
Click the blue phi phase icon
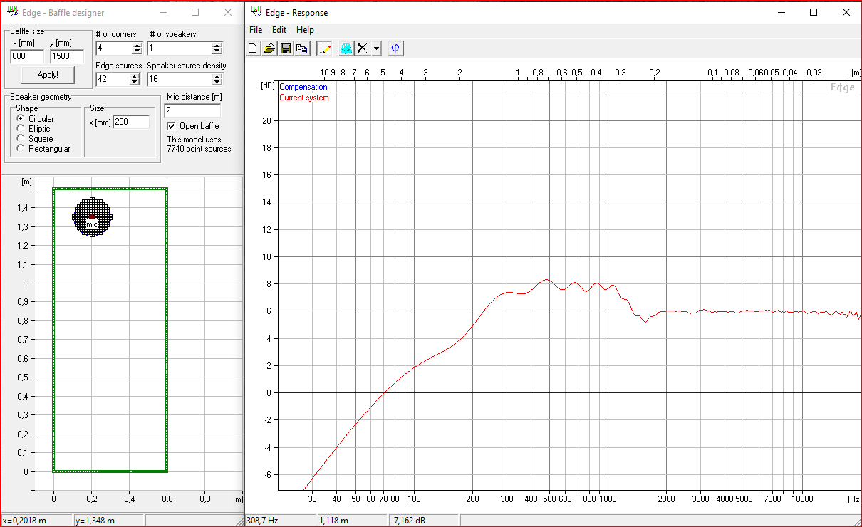[395, 48]
